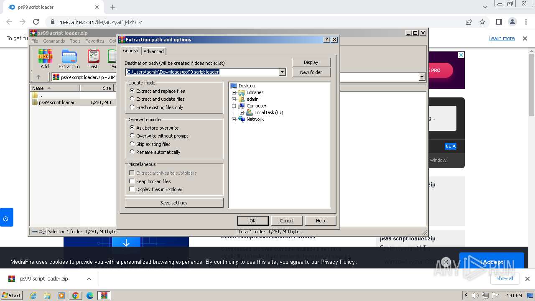Enable Keep broken files checkbox
The width and height of the screenshot is (535, 301).
pyautogui.click(x=132, y=181)
